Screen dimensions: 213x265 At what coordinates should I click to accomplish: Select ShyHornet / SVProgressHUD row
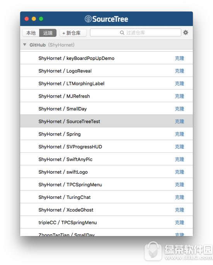tap(106, 146)
